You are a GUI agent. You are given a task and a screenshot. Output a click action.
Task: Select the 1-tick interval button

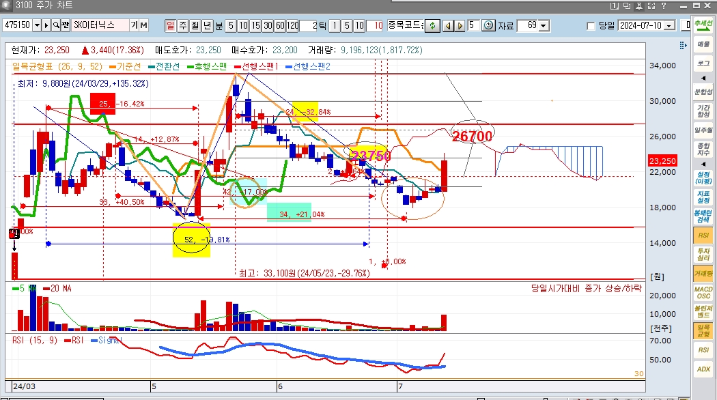(335, 26)
